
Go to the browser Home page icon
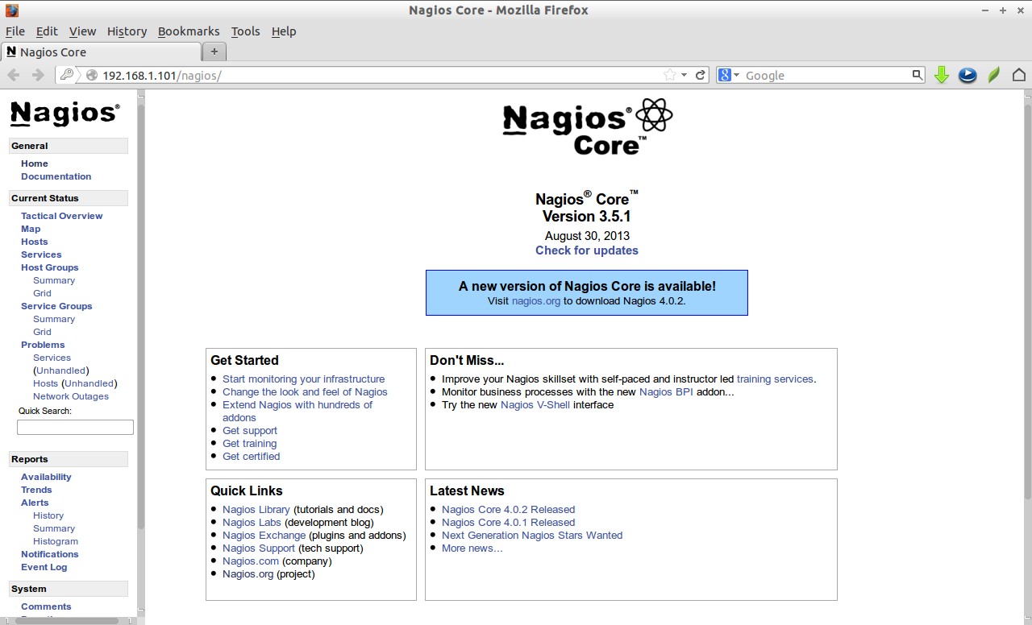[1019, 75]
